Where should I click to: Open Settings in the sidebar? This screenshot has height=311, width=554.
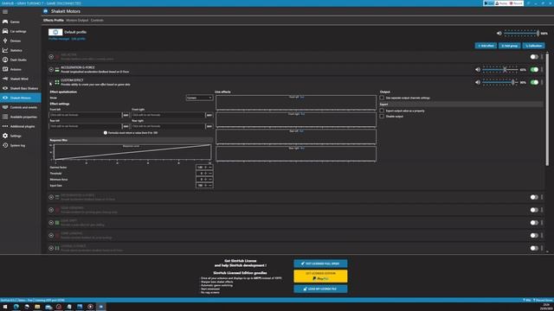click(x=21, y=136)
